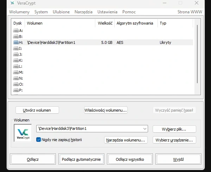Select the drive icon for J:
The height and width of the screenshot is (172, 211).
16,54
